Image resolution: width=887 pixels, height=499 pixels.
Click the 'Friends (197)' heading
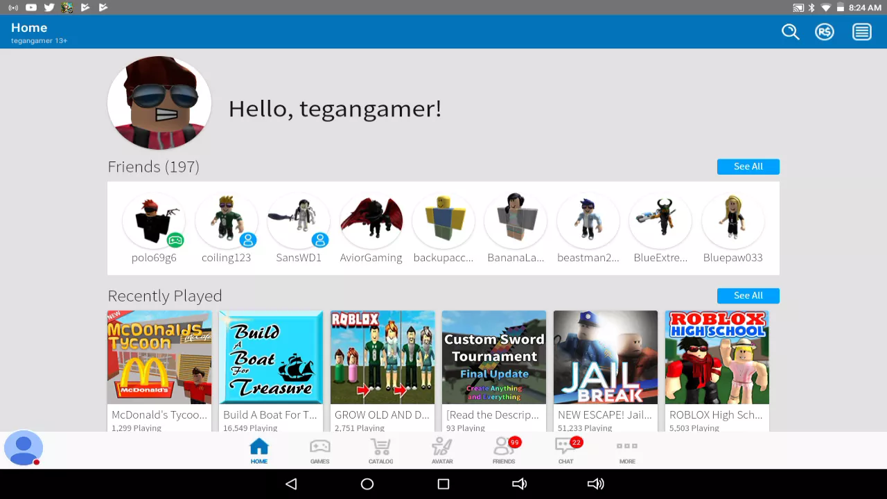tap(153, 166)
